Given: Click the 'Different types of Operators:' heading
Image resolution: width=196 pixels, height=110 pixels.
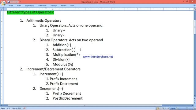Looking at the screenshot, I should [30, 12].
